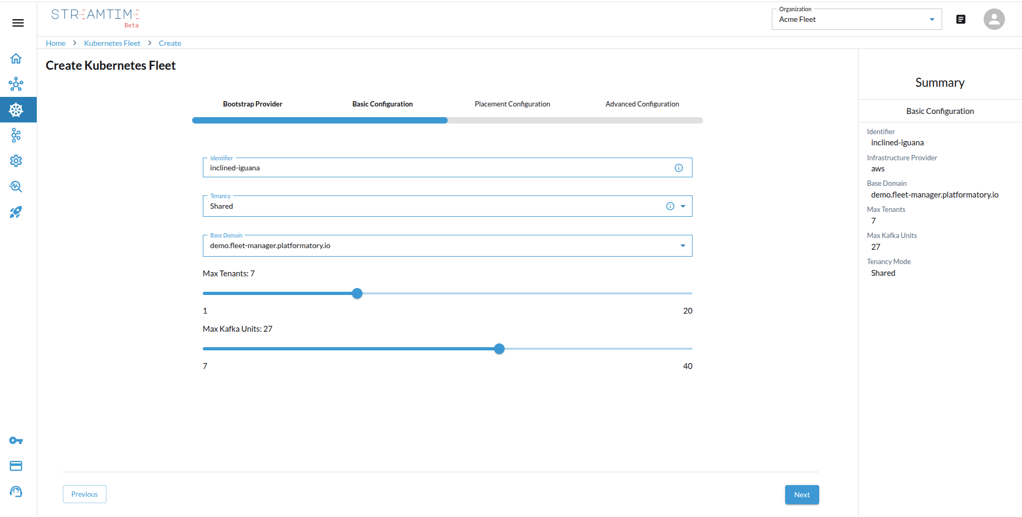Show info for the Tenancy field
The height and width of the screenshot is (517, 1022).
point(670,206)
